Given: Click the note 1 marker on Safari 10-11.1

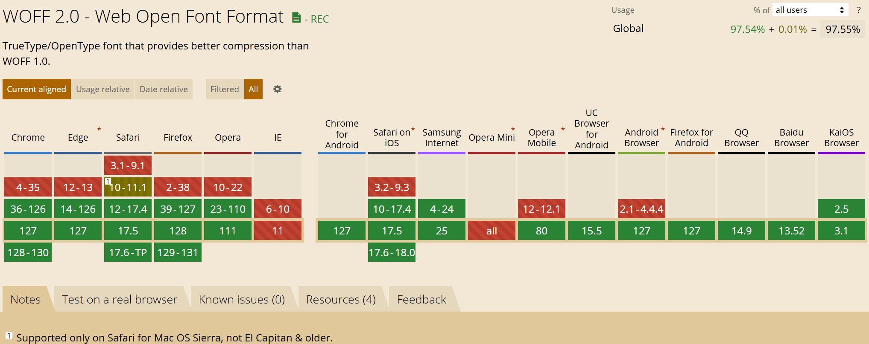Looking at the screenshot, I should click(108, 181).
